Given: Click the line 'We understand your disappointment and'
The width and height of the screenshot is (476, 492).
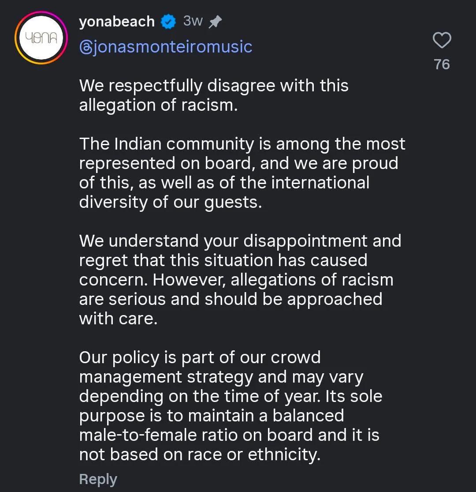Looking at the screenshot, I should (x=240, y=241).
